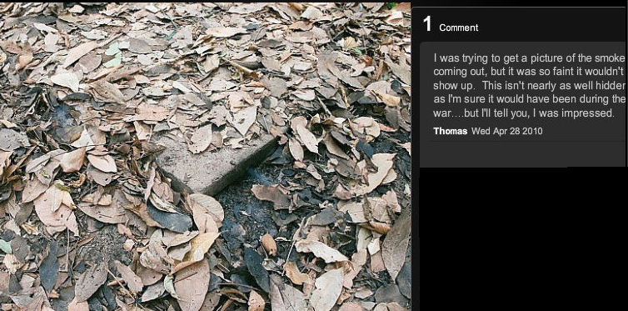Open the leaf-covered ground photo
The height and width of the screenshot is (311, 628).
[x=205, y=156]
